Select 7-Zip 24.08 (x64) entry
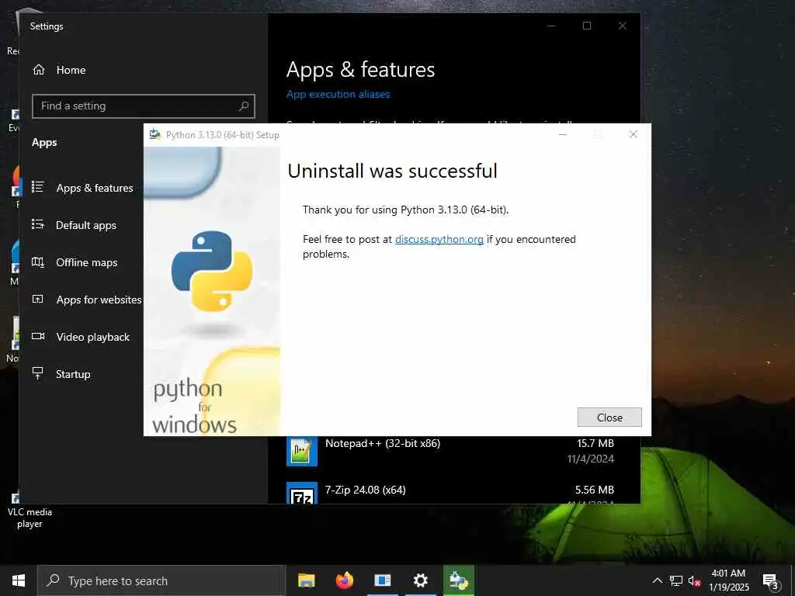The width and height of the screenshot is (795, 596). (x=450, y=491)
